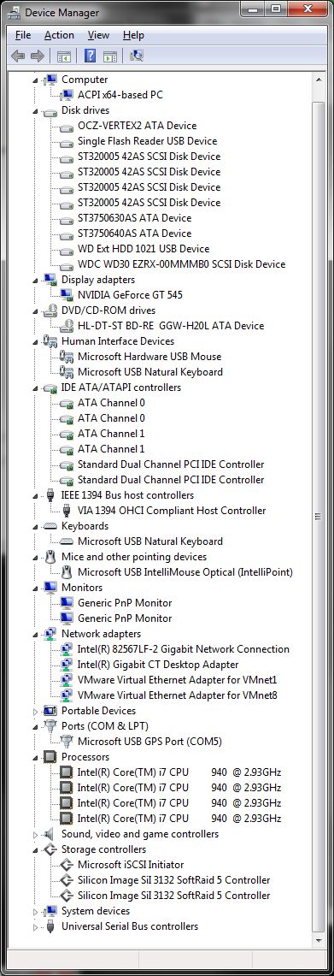Click the Microsoft USB GPS Port icon
The height and width of the screenshot is (976, 334).
pyautogui.click(x=67, y=742)
